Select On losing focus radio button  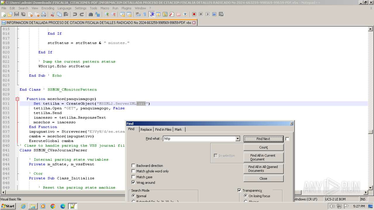click(x=245, y=196)
